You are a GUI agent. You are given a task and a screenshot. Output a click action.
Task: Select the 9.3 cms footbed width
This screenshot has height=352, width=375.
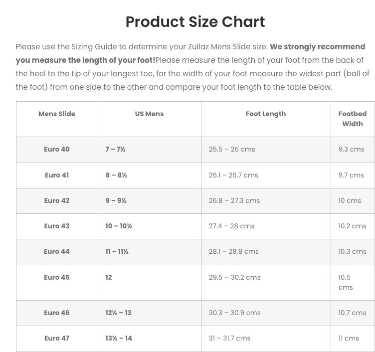[x=351, y=150]
